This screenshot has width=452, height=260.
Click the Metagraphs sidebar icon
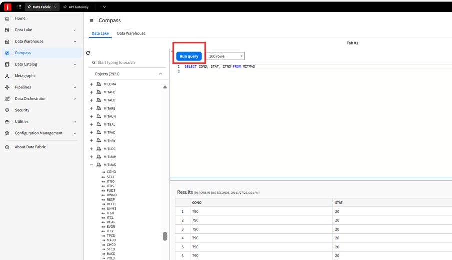pos(7,76)
